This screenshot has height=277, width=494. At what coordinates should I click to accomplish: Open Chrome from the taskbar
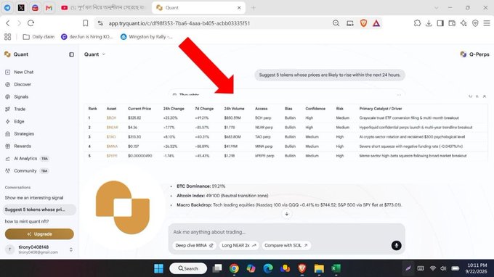[234, 268]
